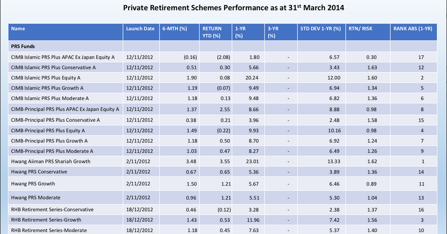Click the Name column header

65,32
